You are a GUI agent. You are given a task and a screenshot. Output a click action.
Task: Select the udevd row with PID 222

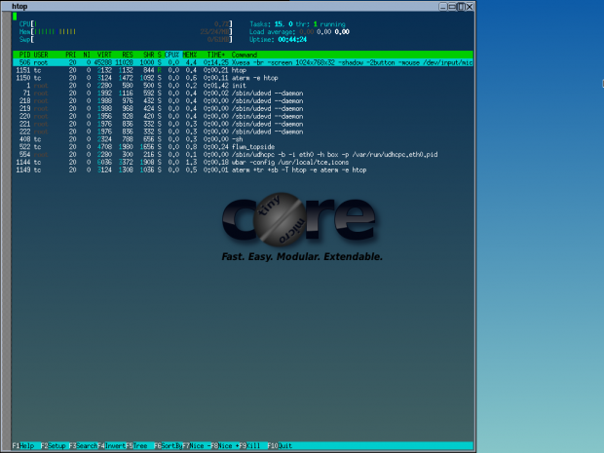click(243, 132)
